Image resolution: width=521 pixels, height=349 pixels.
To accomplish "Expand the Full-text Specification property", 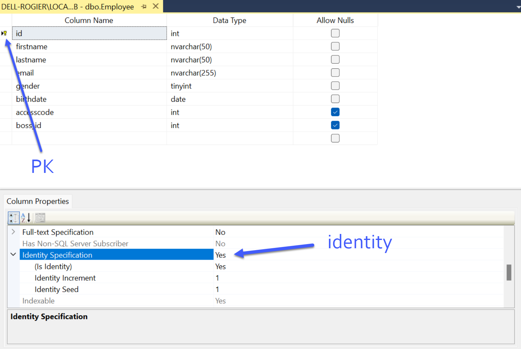I will (13, 232).
